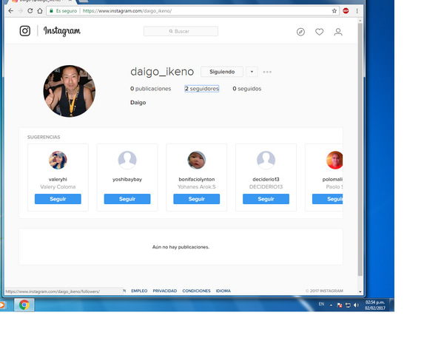The image size is (444, 355).
Task: Click the 'Aún no hay publicaciones.' message
Action: point(181,247)
